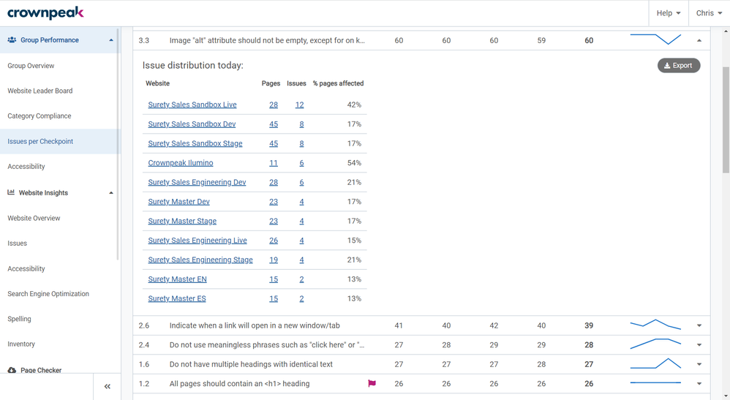
Task: Open Surety Master Stage link
Action: pyautogui.click(x=182, y=221)
